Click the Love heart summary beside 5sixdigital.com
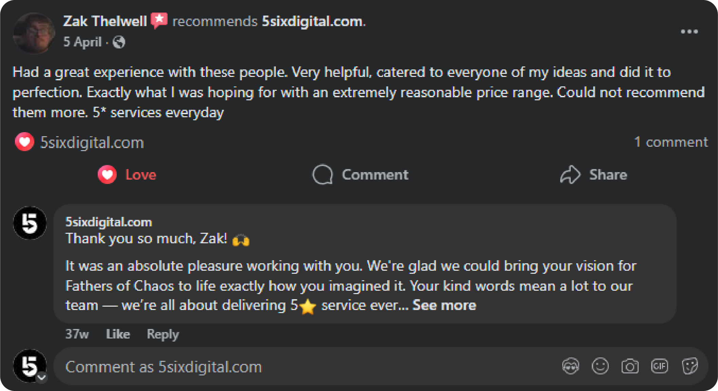 pyautogui.click(x=24, y=142)
